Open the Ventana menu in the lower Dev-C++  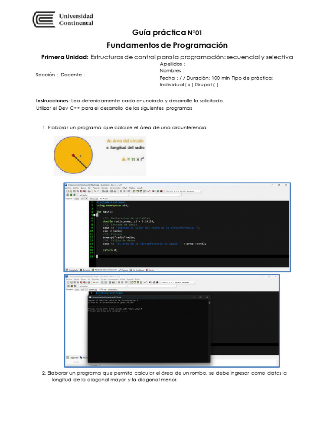coord(130,279)
